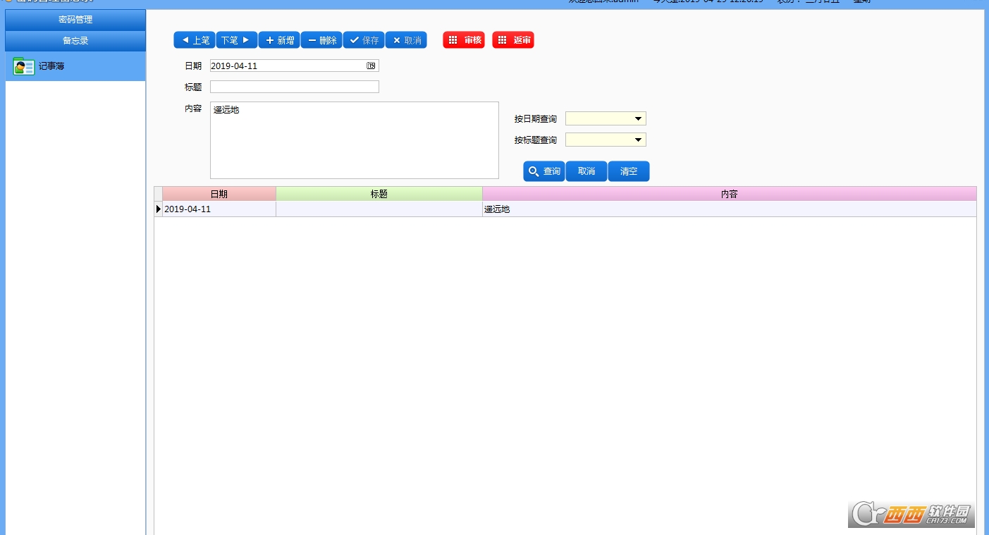The height and width of the screenshot is (535, 989).
Task: Click the red 返审 button
Action: (513, 40)
